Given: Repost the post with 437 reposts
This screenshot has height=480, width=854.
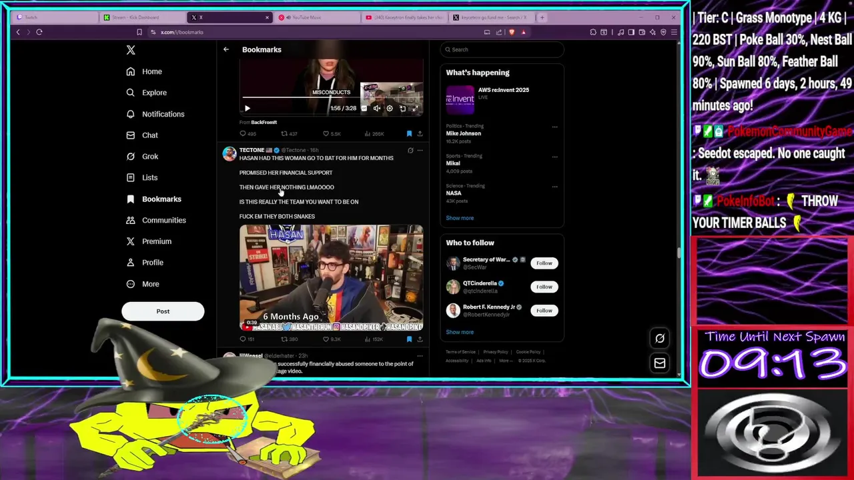Looking at the screenshot, I should [289, 134].
